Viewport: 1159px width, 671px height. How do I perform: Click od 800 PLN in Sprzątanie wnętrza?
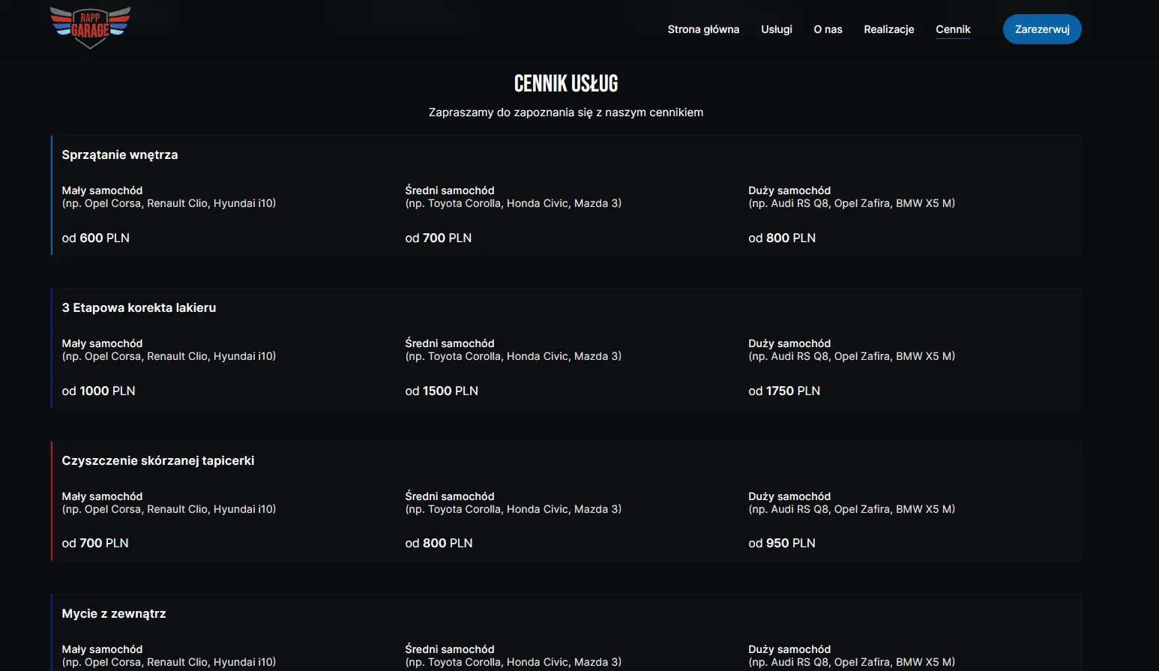pos(782,238)
